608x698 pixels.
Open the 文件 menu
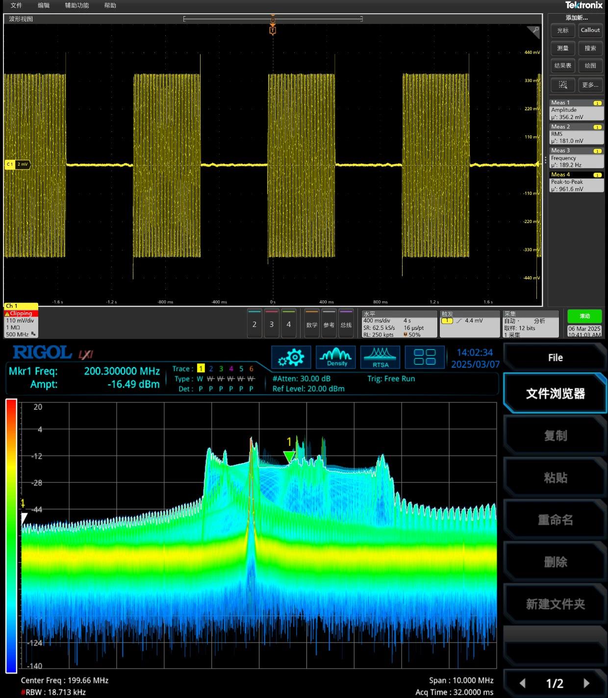(x=16, y=5)
